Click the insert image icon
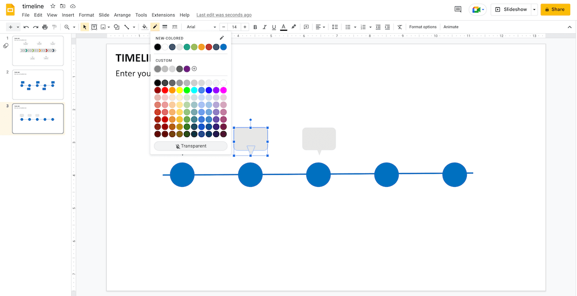The height and width of the screenshot is (296, 577). [103, 27]
